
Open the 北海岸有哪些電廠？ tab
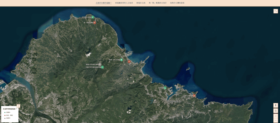click(103, 3)
